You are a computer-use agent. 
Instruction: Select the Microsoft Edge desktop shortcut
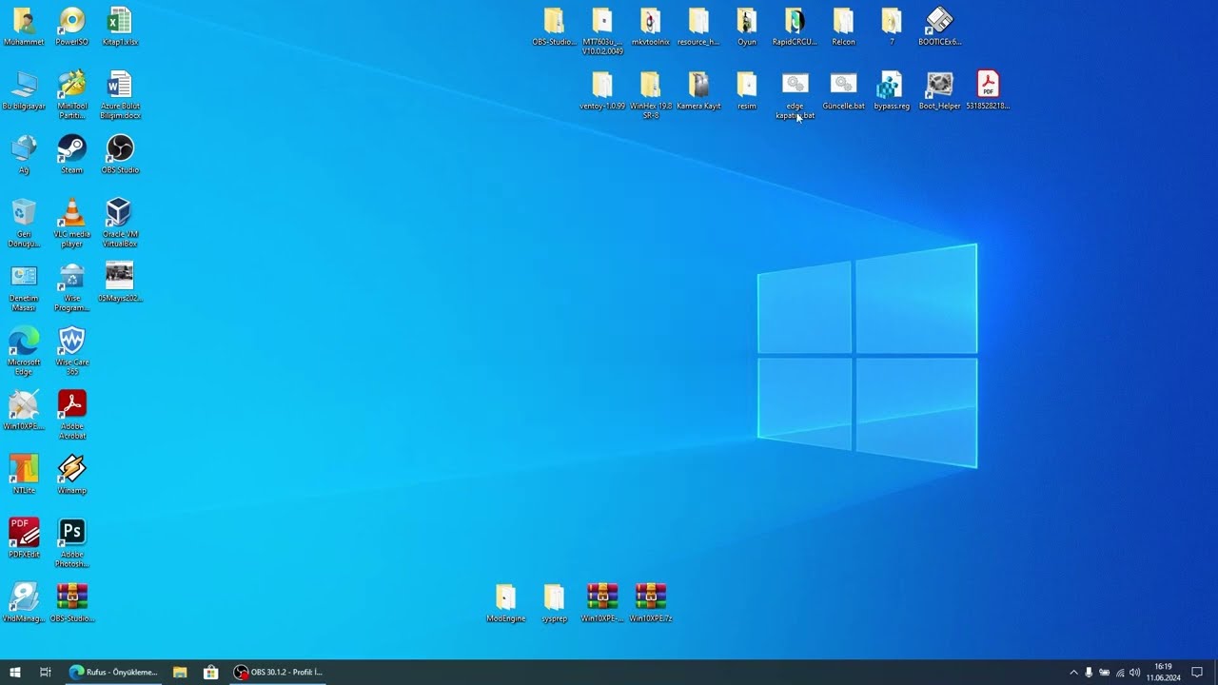[x=24, y=351]
